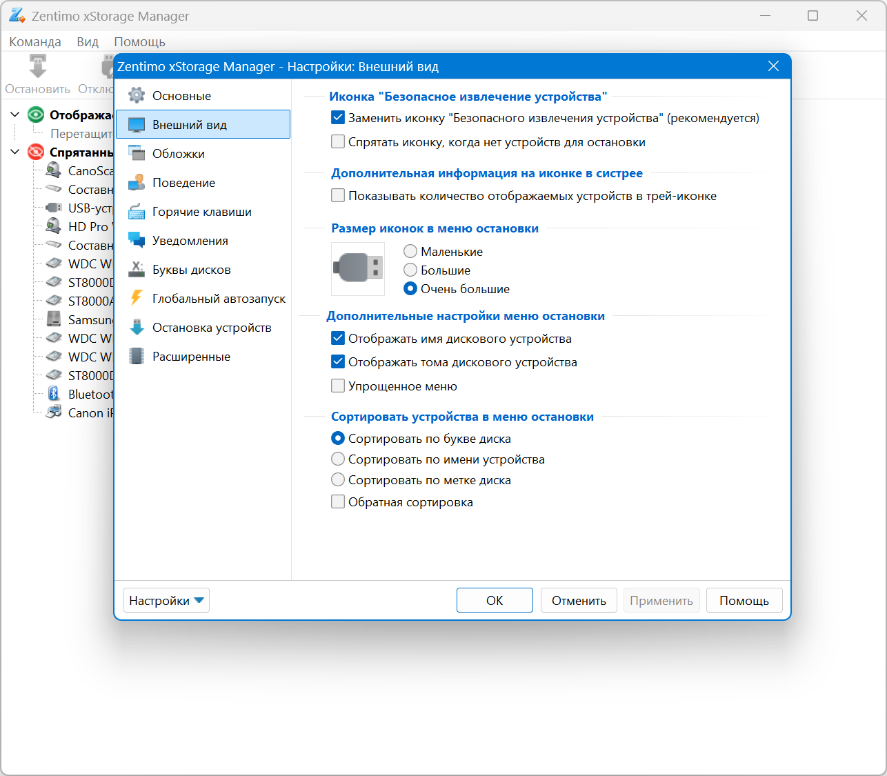Open the Настройки dropdown button
887x776 pixels.
(x=166, y=601)
